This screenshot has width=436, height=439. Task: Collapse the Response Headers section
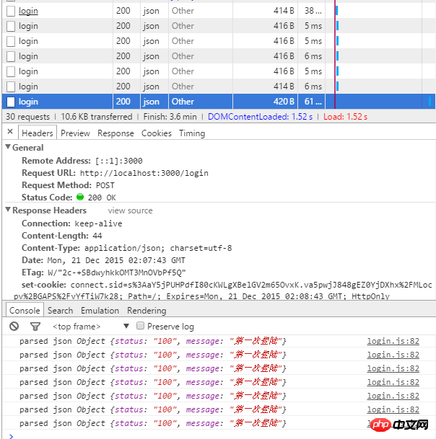(8, 210)
